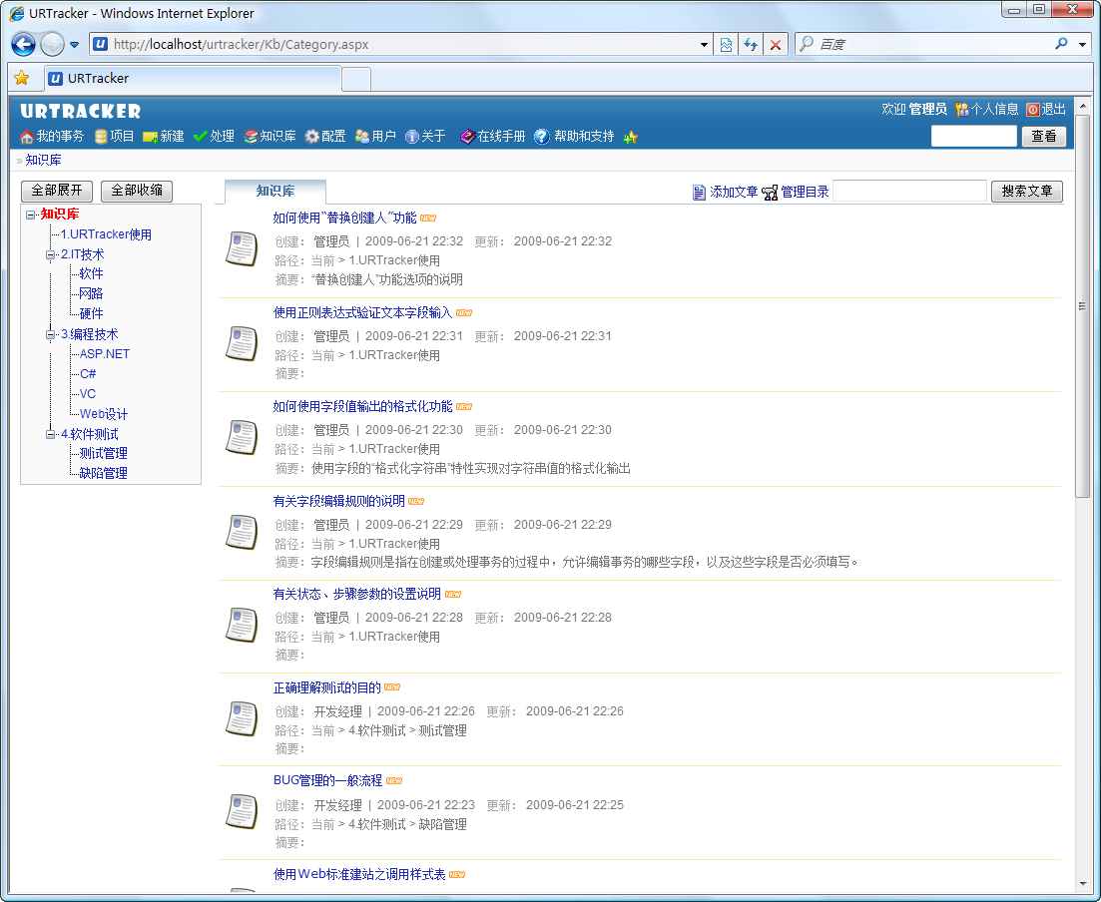
Task: Click the 知识库 breadcrumb link
Action: point(44,160)
